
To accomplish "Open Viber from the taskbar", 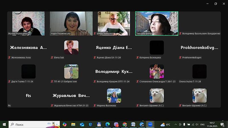I will click(116, 124).
